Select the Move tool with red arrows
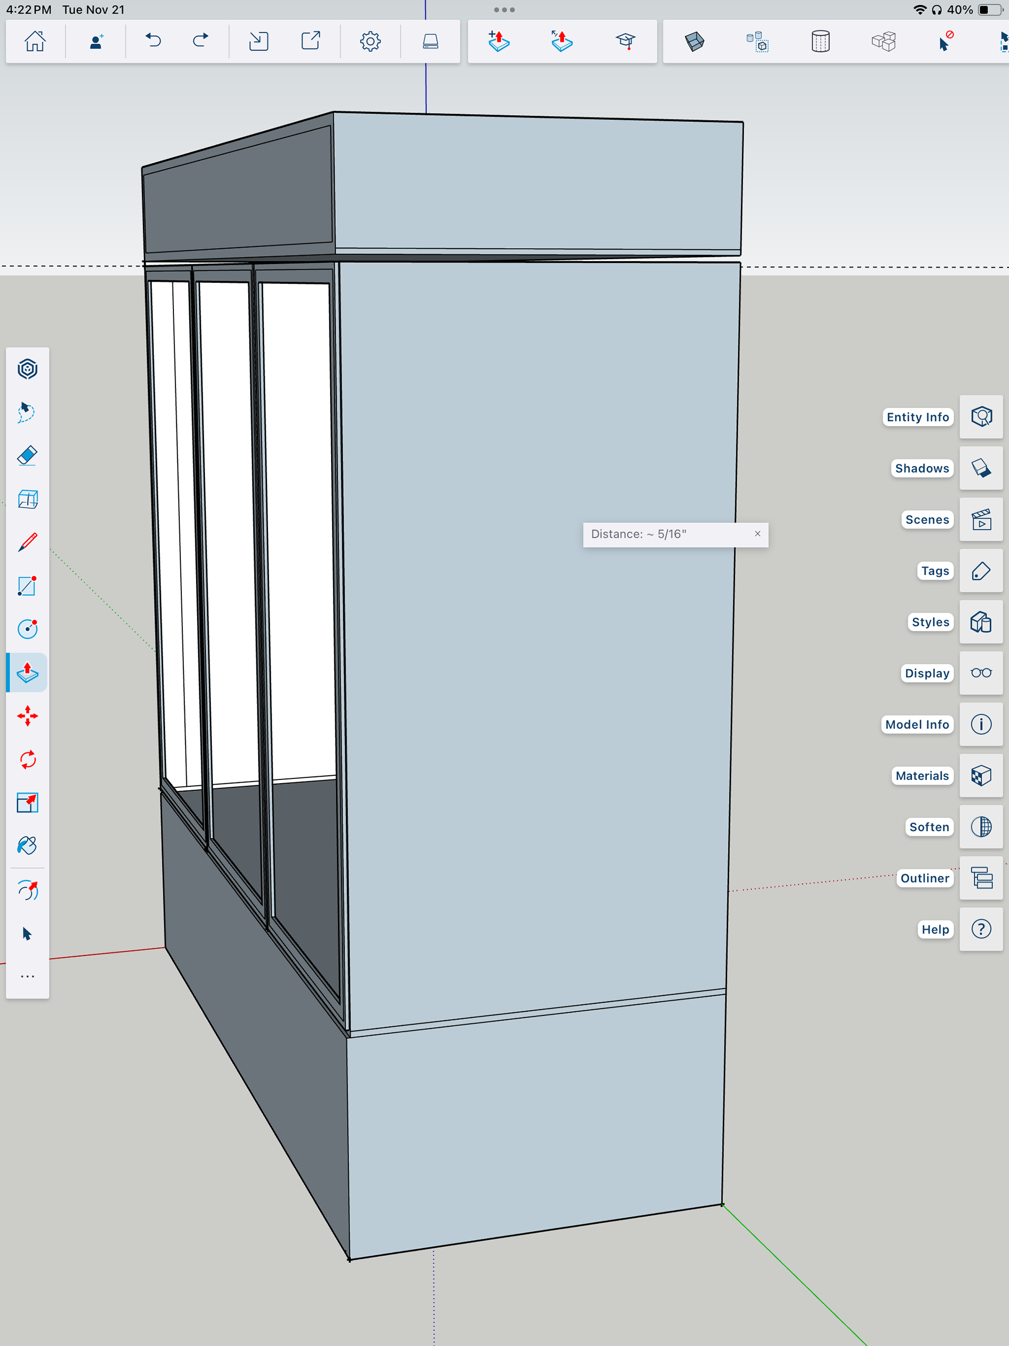This screenshot has width=1009, height=1346. (27, 716)
